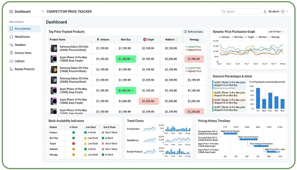This screenshot has height=170, width=297.
Task: Click the Refresh Data button
Action: pyautogui.click(x=193, y=32)
